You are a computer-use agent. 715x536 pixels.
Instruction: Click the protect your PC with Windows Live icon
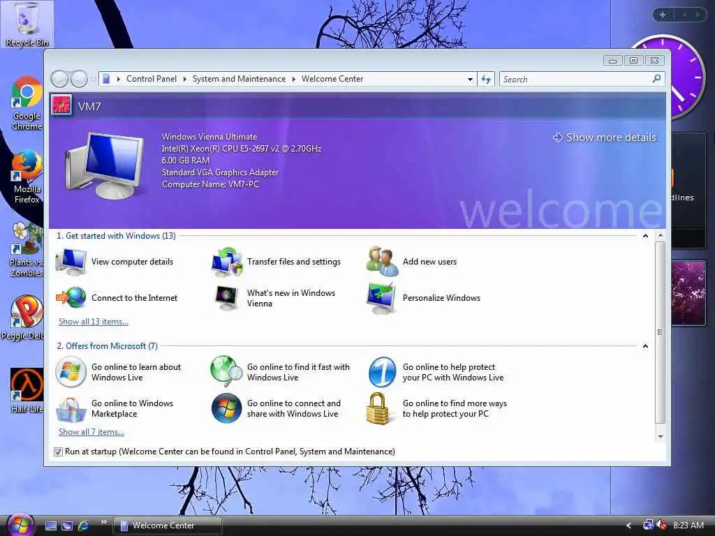click(382, 372)
